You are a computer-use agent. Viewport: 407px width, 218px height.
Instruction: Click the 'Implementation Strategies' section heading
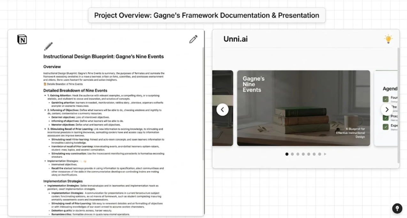[x=63, y=181]
